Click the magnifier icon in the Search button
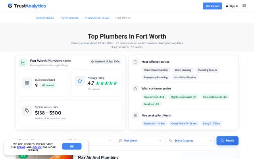 [222, 141]
